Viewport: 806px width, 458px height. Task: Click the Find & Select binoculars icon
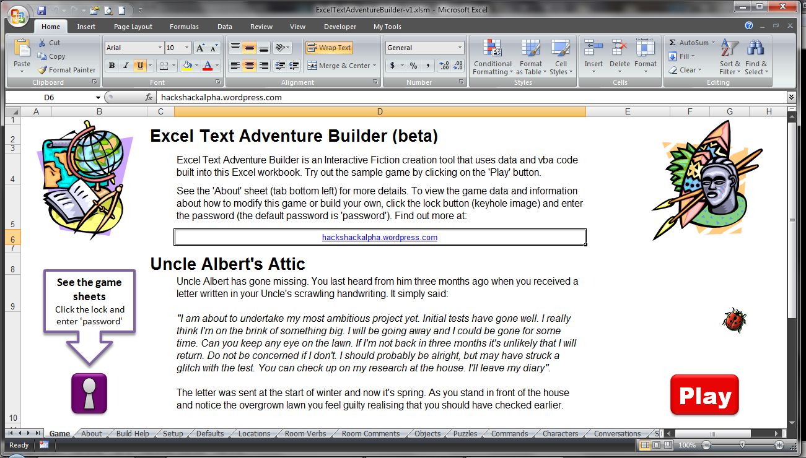click(756, 58)
